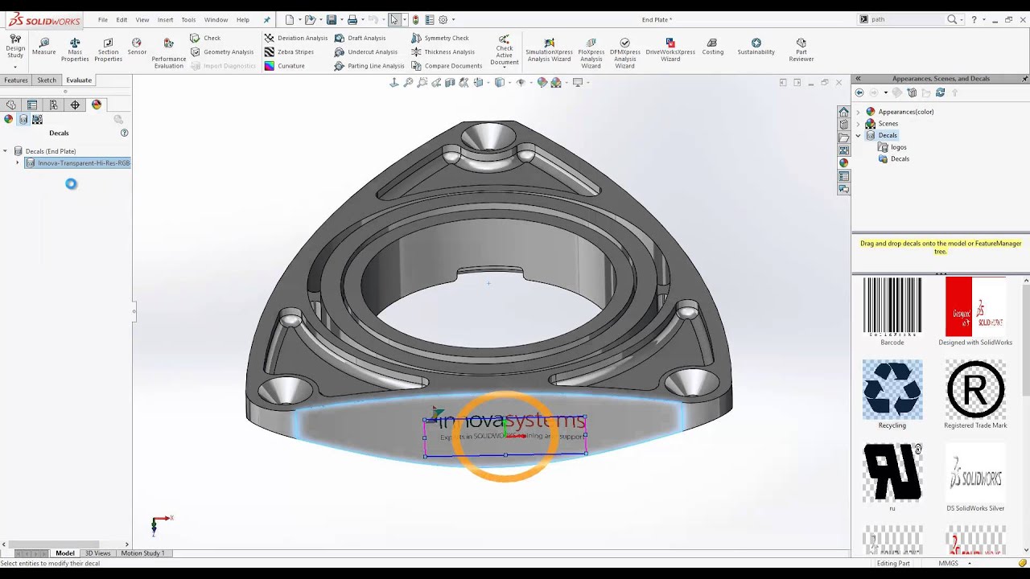Open the Costing tool
The width and height of the screenshot is (1030, 579).
click(712, 47)
